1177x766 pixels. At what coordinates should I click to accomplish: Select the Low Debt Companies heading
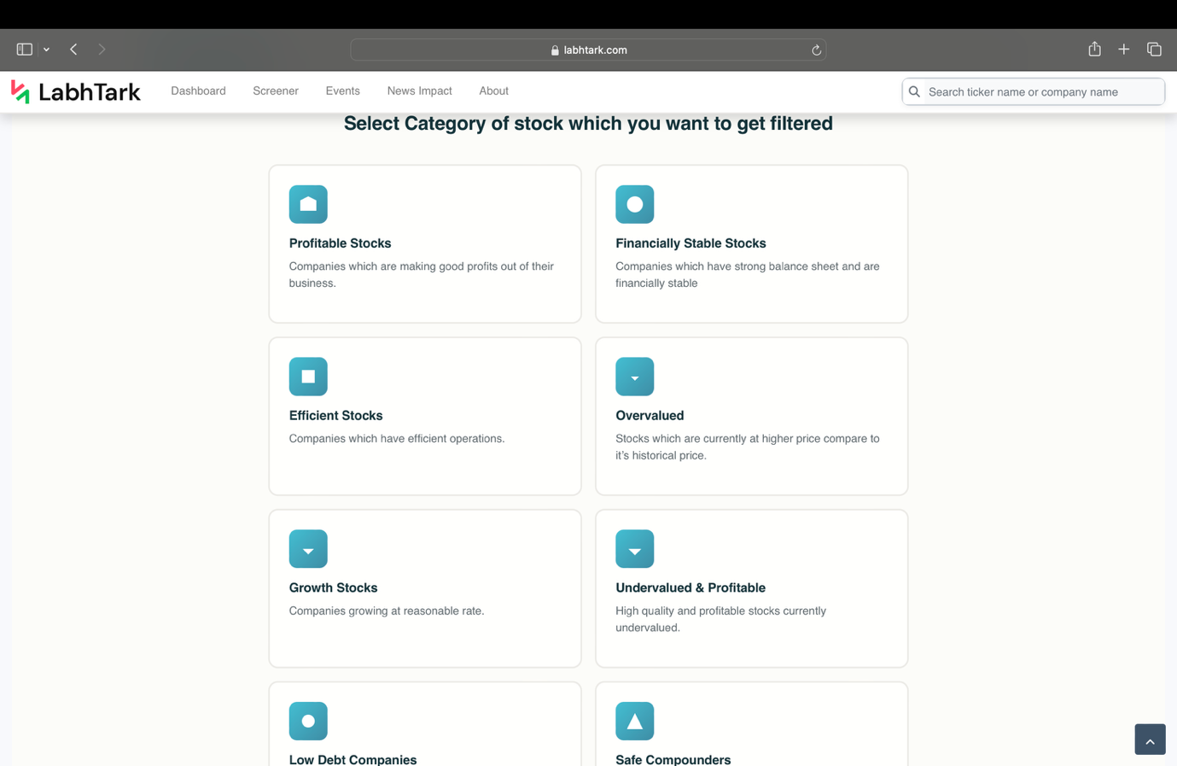353,759
